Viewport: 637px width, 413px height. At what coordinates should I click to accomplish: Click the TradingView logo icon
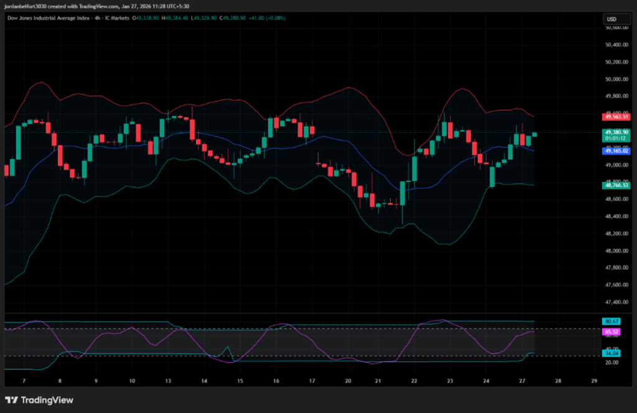[12, 400]
